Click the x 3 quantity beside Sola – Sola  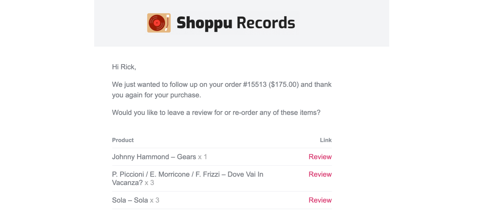[x=155, y=200]
